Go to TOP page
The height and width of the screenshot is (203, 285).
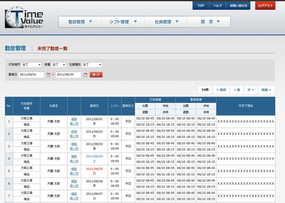click(x=201, y=6)
